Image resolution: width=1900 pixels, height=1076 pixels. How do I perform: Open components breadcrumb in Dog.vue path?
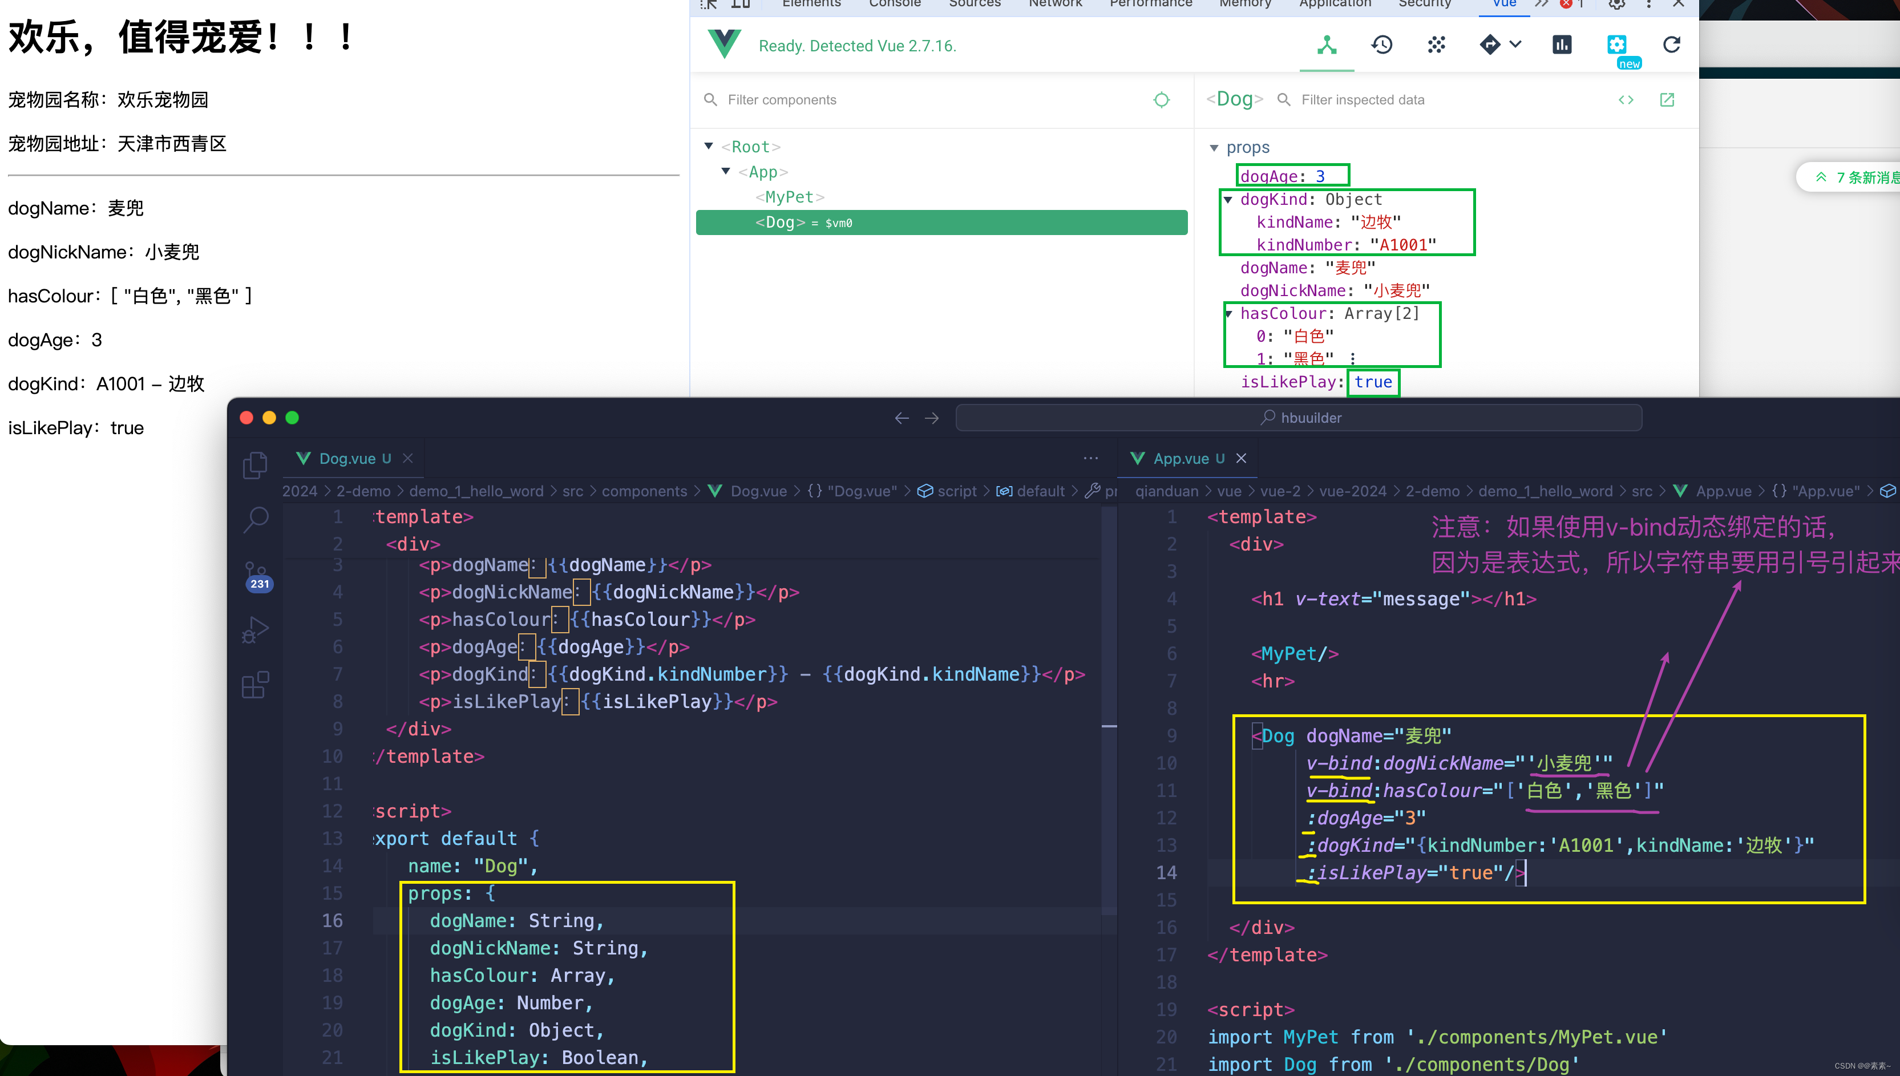[644, 491]
